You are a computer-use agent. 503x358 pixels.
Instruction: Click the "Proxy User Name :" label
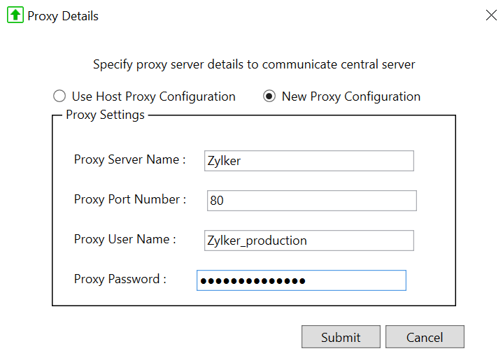(x=125, y=239)
